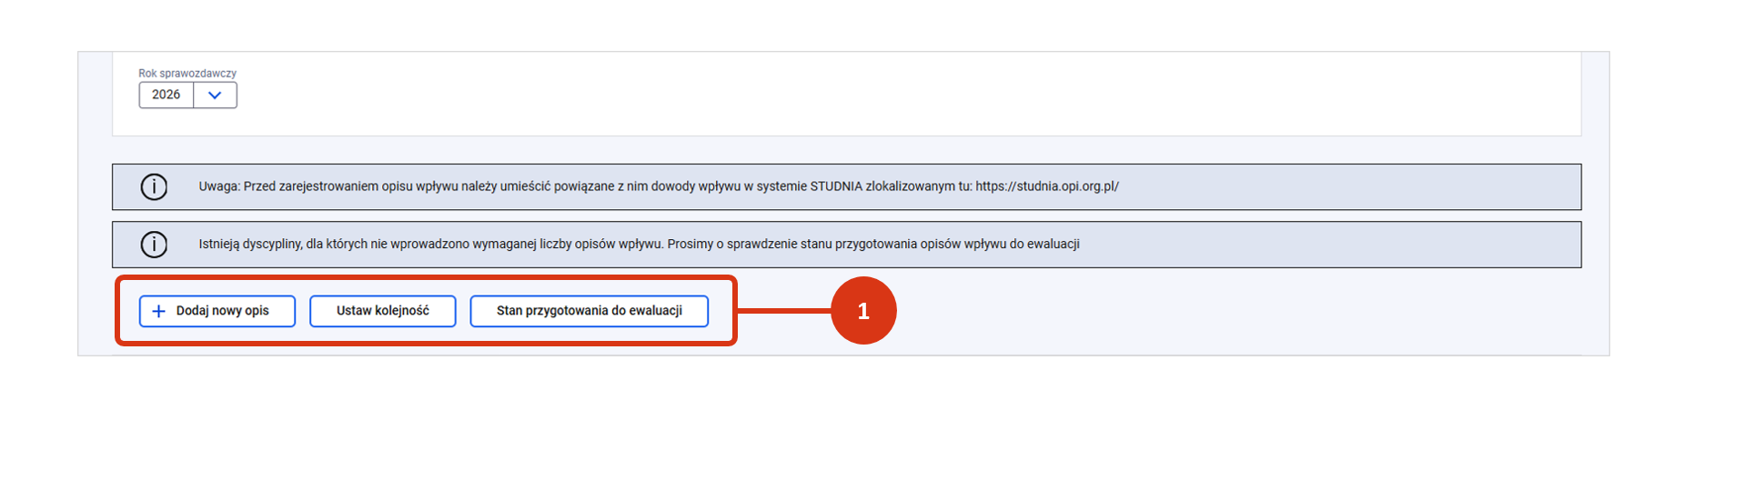Select the 2026 year value field

coord(166,95)
